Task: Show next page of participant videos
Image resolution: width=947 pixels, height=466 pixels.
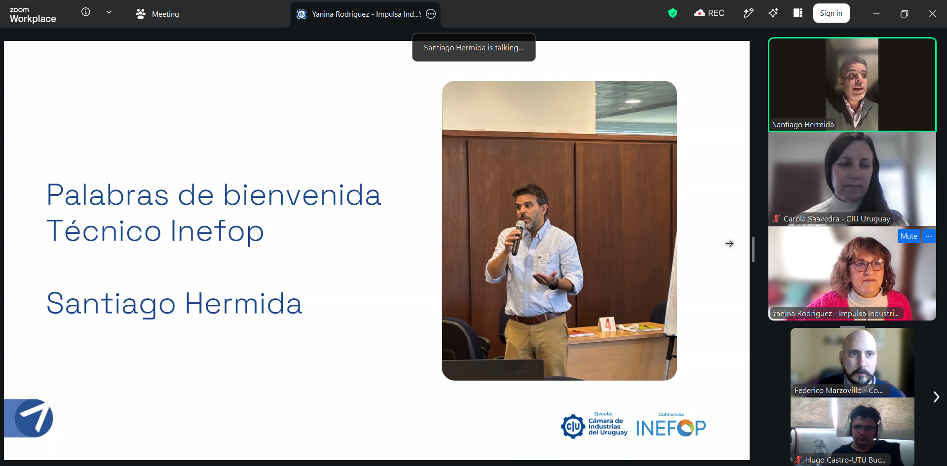Action: point(936,397)
